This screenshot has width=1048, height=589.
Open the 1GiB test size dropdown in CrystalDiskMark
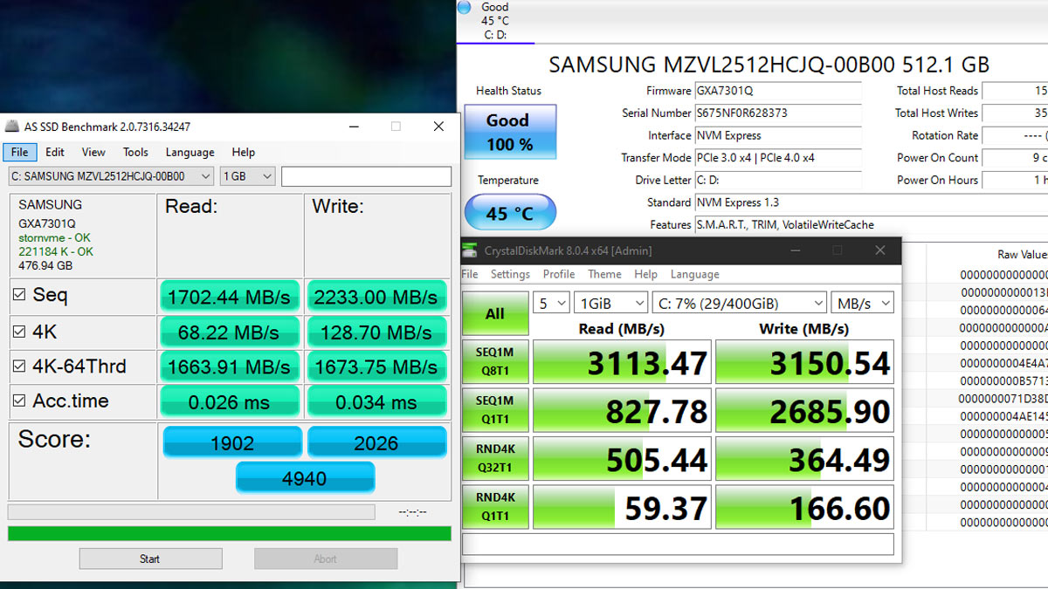point(611,304)
